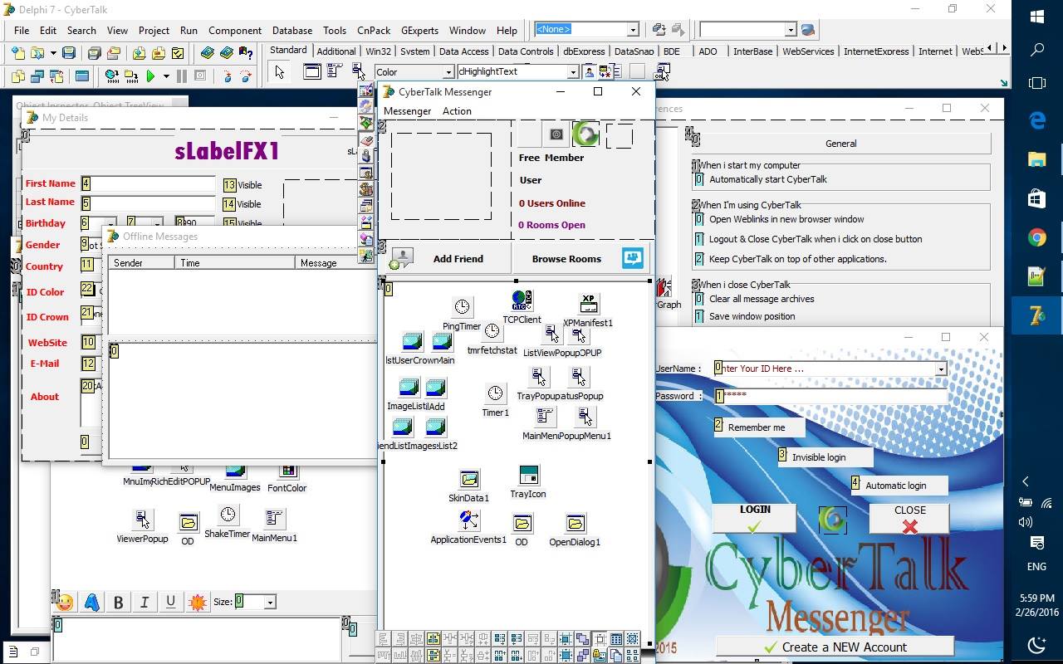Click the CLOSE button on login form
1063x664 pixels.
909,519
